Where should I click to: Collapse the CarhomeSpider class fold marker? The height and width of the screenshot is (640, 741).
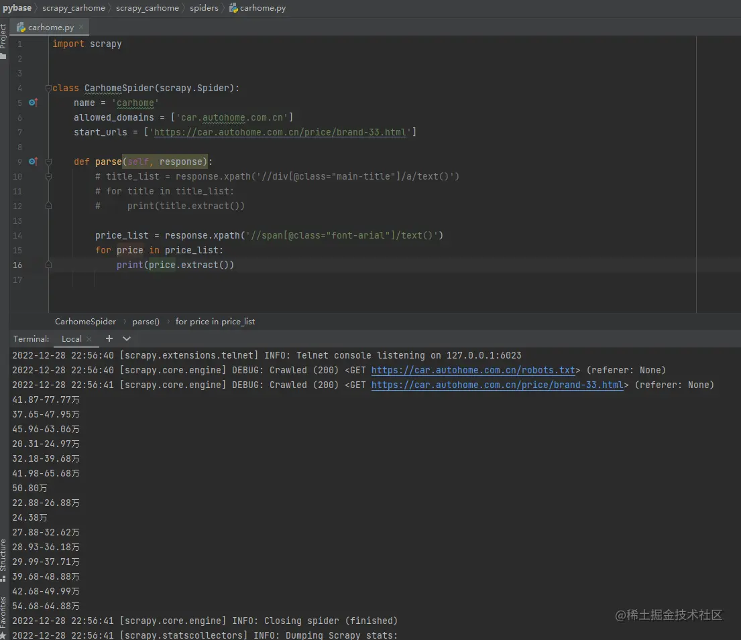pos(48,88)
